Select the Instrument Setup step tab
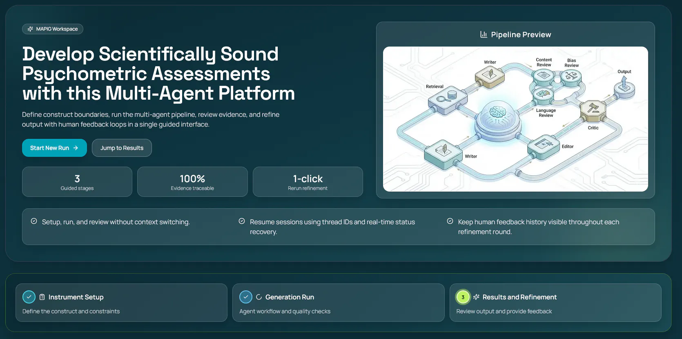The height and width of the screenshot is (339, 682). pyautogui.click(x=121, y=303)
